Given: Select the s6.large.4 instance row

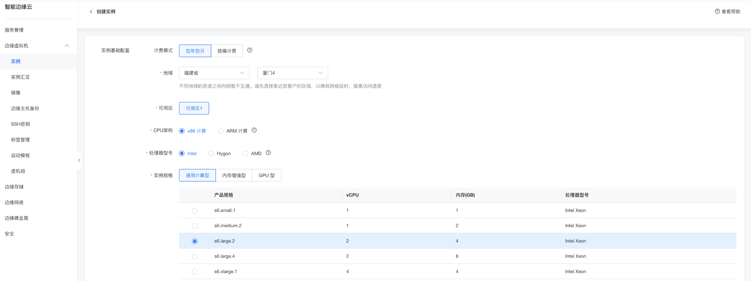Looking at the screenshot, I should (195, 256).
